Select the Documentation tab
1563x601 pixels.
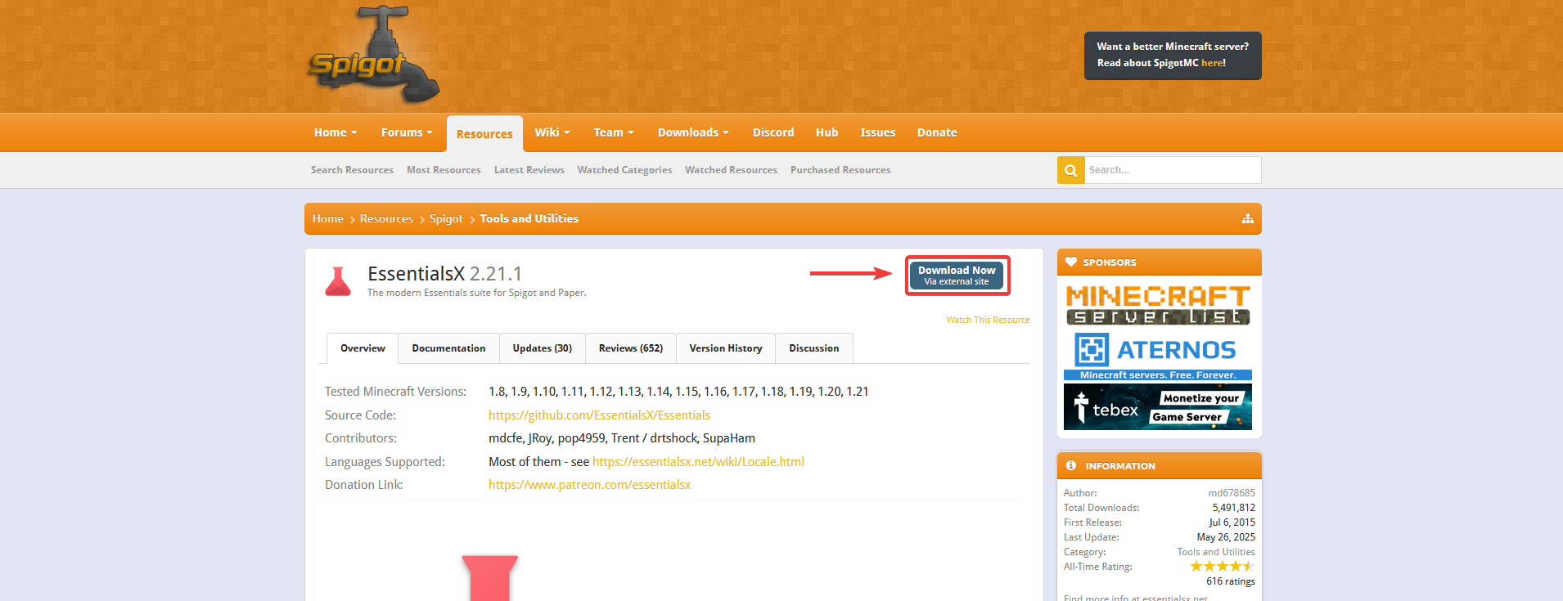448,348
